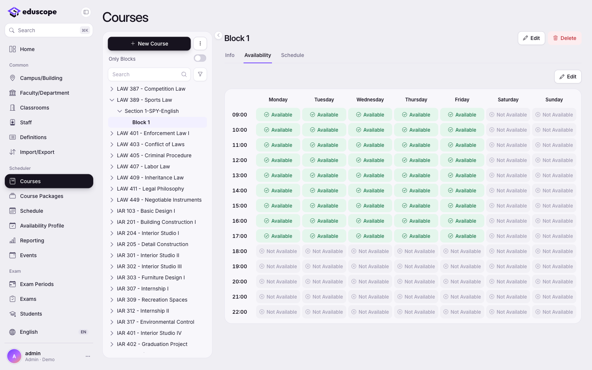Toggle the Only Blocks switch
The width and height of the screenshot is (592, 370).
coord(200,58)
